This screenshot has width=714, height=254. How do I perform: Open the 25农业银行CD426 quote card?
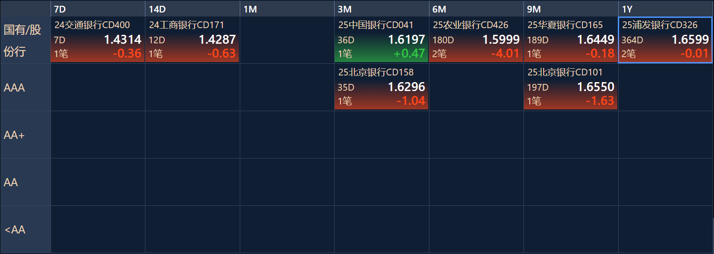tap(476, 40)
